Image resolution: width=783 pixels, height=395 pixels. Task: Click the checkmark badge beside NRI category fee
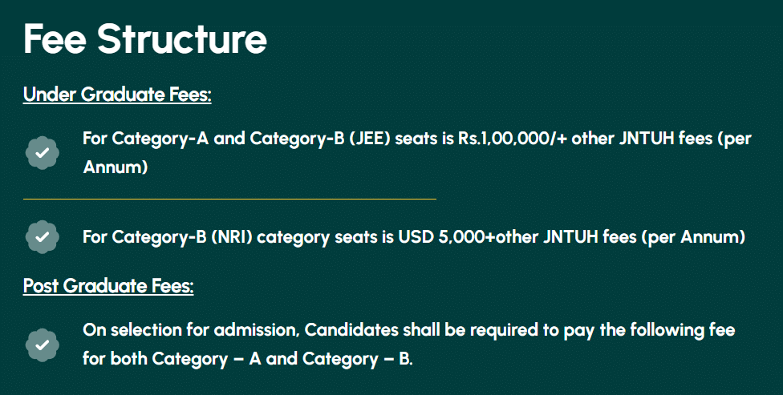tap(43, 237)
